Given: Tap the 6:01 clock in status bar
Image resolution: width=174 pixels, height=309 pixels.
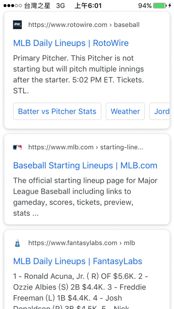Looking at the screenshot, I should pyautogui.click(x=88, y=6).
